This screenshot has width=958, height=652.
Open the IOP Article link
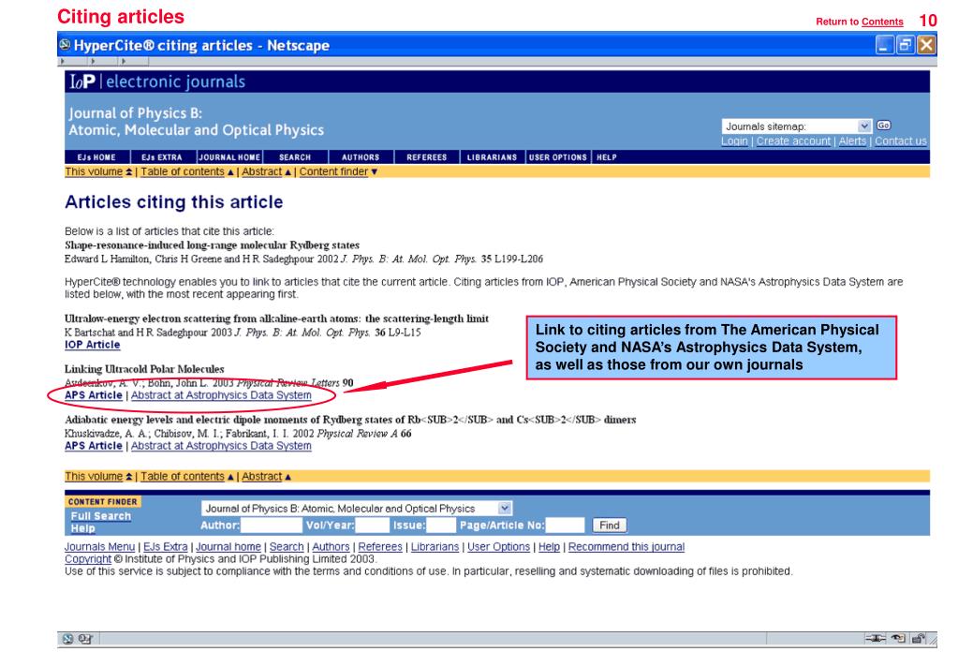tap(93, 345)
